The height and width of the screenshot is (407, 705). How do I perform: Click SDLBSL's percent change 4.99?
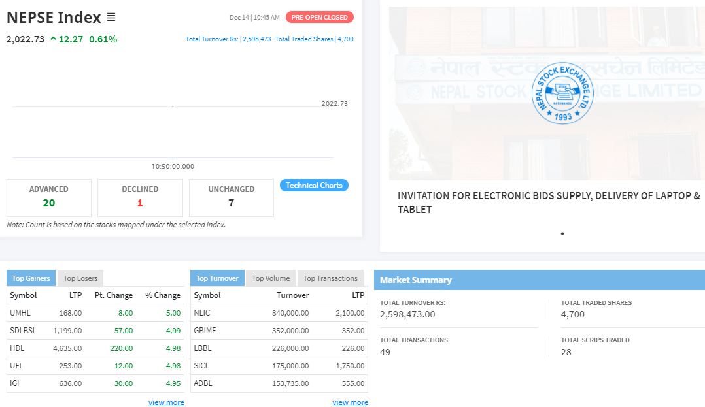click(x=173, y=330)
